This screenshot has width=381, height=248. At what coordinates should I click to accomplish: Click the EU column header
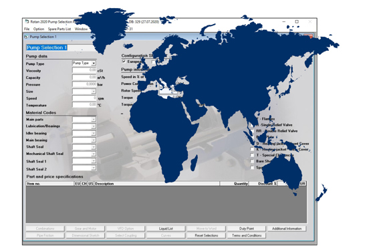(x=78, y=184)
